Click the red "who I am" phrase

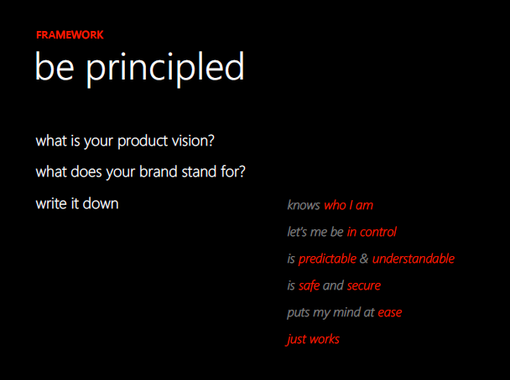348,205
